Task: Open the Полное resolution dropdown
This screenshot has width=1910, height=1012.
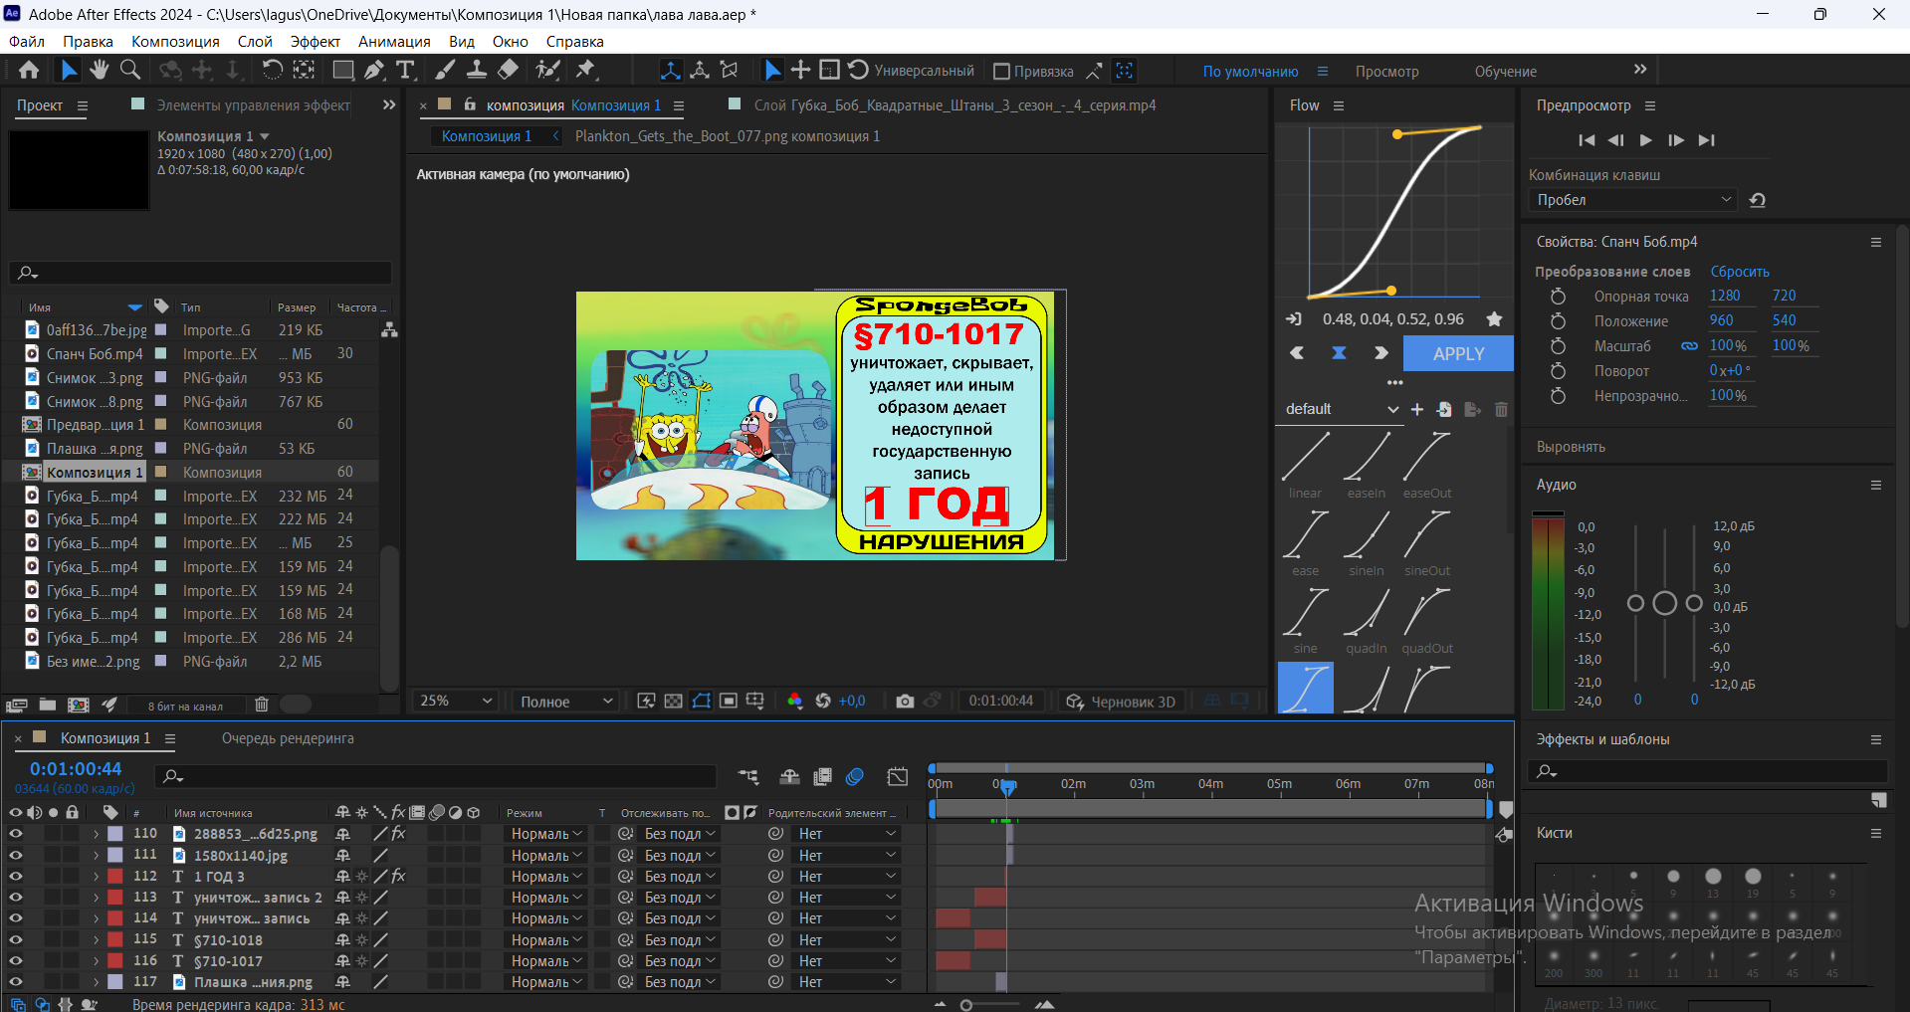Action: click(564, 702)
